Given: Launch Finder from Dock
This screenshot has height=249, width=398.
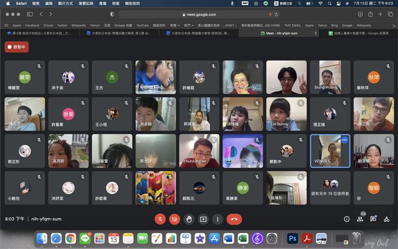Looking at the screenshot, I should [x=42, y=239].
